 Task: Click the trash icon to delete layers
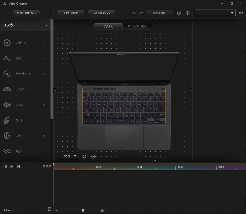[x=49, y=209]
